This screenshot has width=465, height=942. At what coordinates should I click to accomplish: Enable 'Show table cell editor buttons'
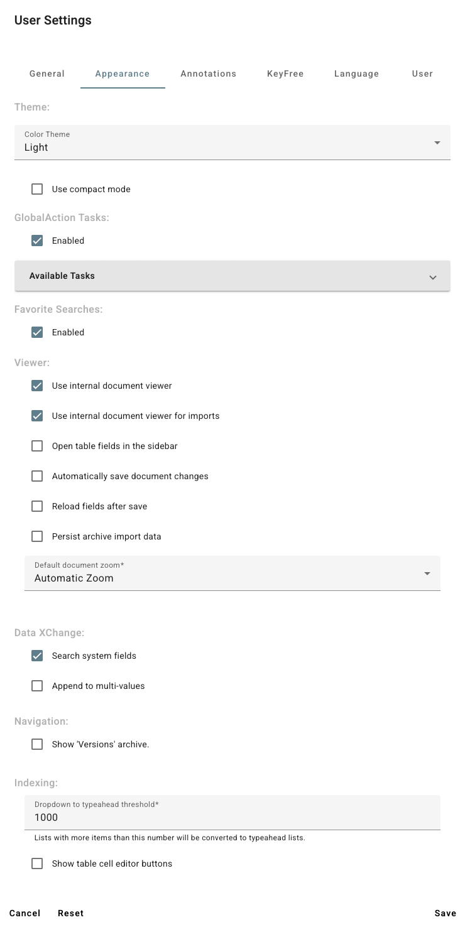tap(36, 863)
